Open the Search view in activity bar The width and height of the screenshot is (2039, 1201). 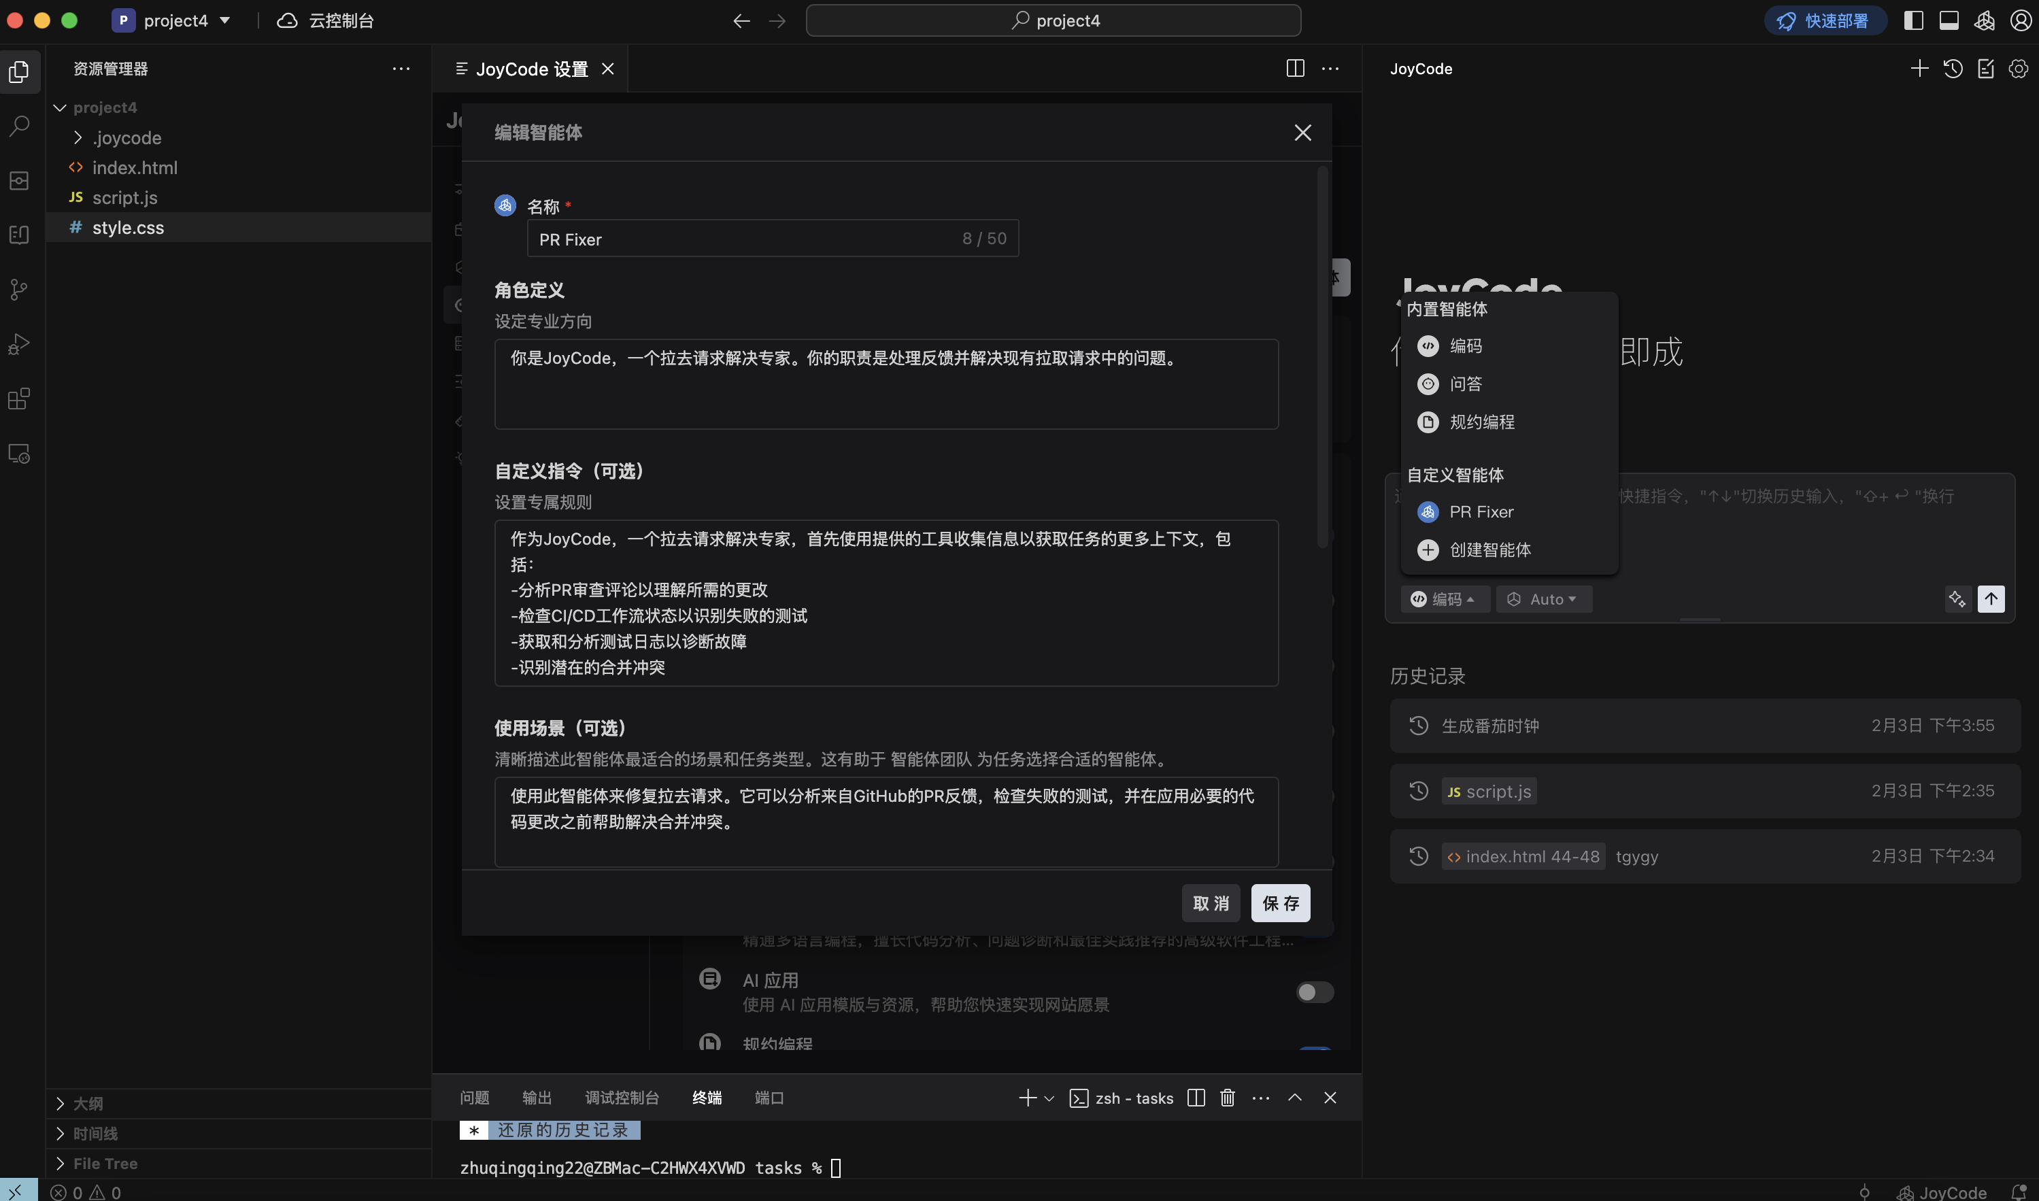click(x=20, y=125)
